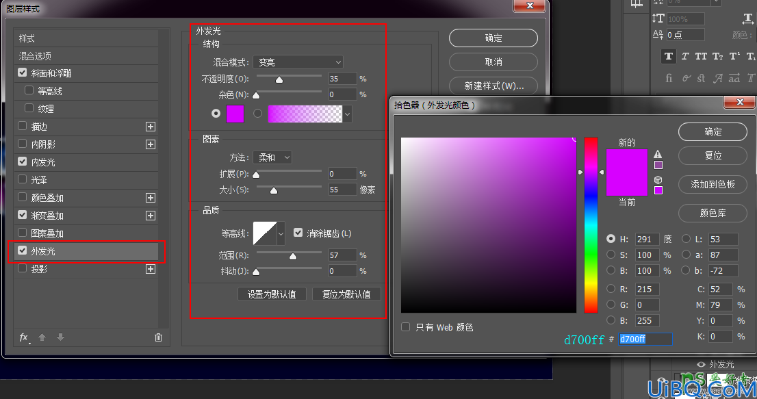Click the 大小 slider handle
Screen dimensions: 757x399
click(x=274, y=190)
